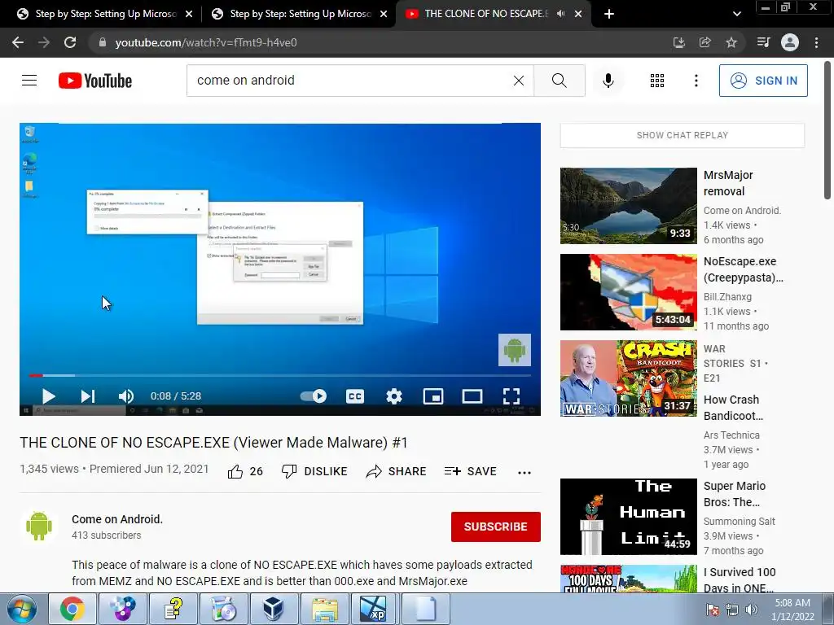The width and height of the screenshot is (834, 625).
Task: Go to YouTube home via logo
Action: click(95, 81)
